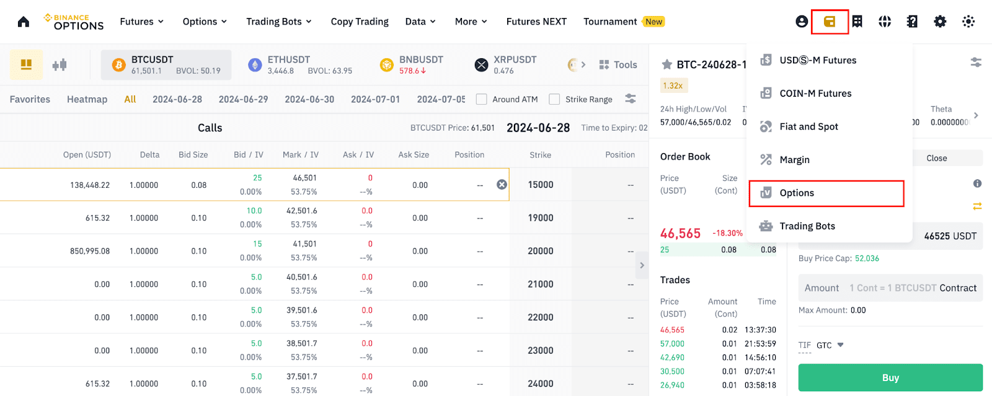The height and width of the screenshot is (396, 992).
Task: Click the Amount input field
Action: click(x=890, y=288)
